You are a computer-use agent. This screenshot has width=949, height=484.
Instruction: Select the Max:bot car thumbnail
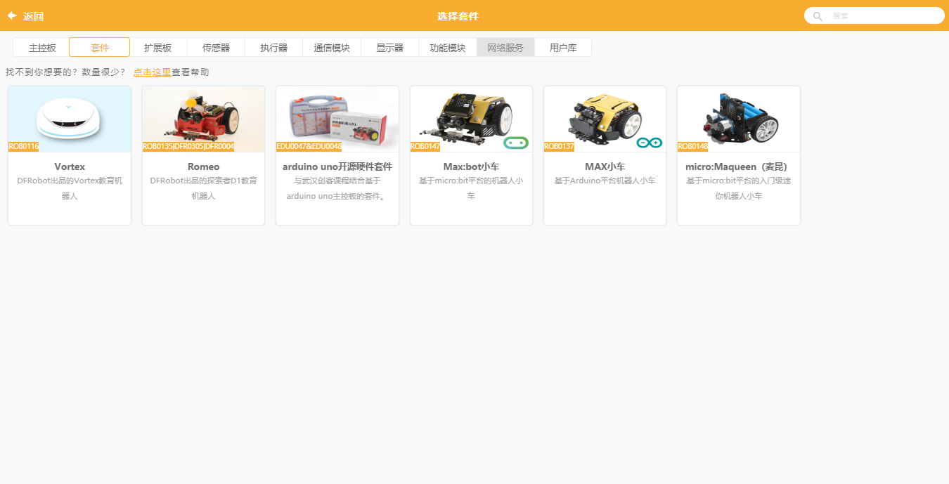click(471, 119)
